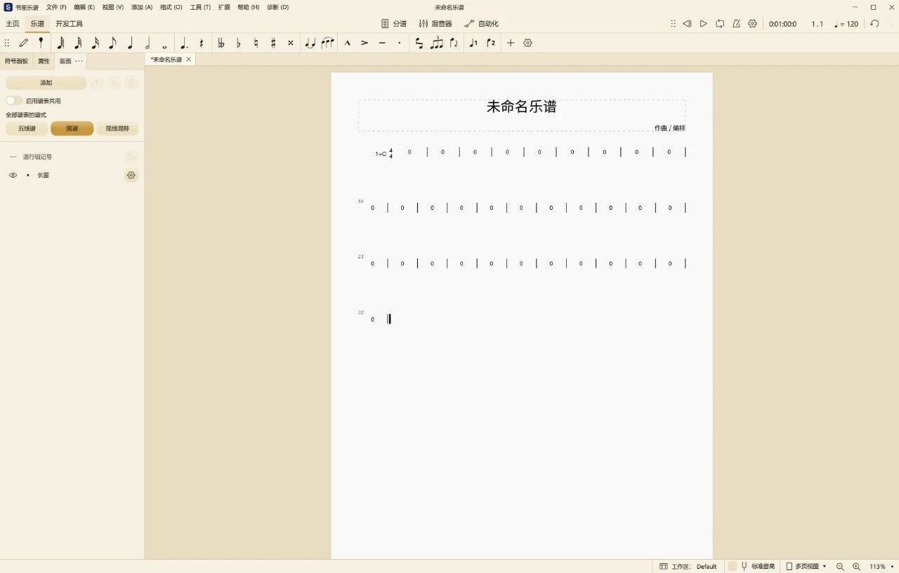Open the 符号面板 tab
This screenshot has height=573, width=899.
17,61
